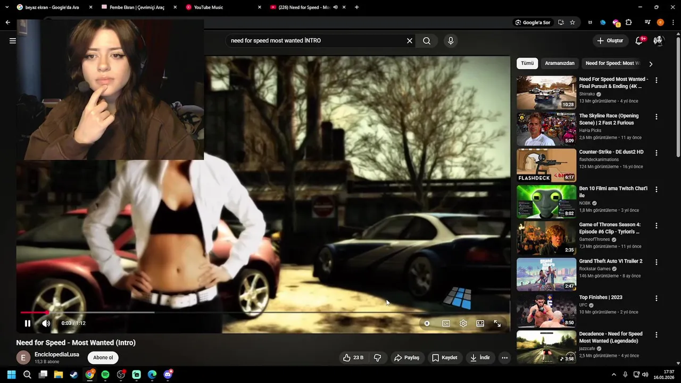This screenshot has height=383, width=681.
Task: Open the Chrome orange profile avatar
Action: [x=660, y=22]
